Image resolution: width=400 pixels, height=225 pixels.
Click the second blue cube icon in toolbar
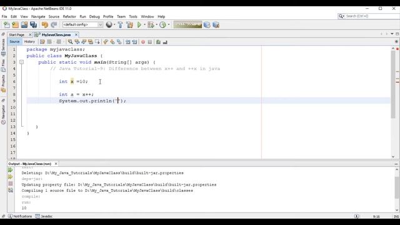[x=216, y=25]
